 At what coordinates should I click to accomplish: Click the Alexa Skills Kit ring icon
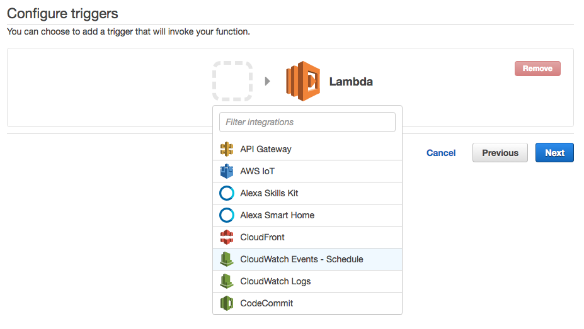tap(227, 193)
